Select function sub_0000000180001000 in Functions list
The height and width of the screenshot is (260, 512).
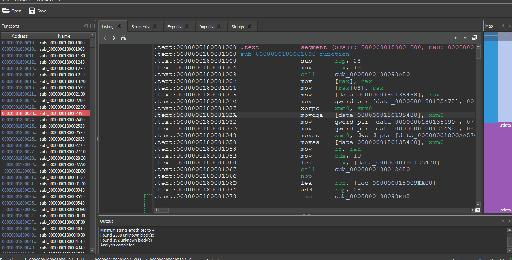tap(45, 43)
